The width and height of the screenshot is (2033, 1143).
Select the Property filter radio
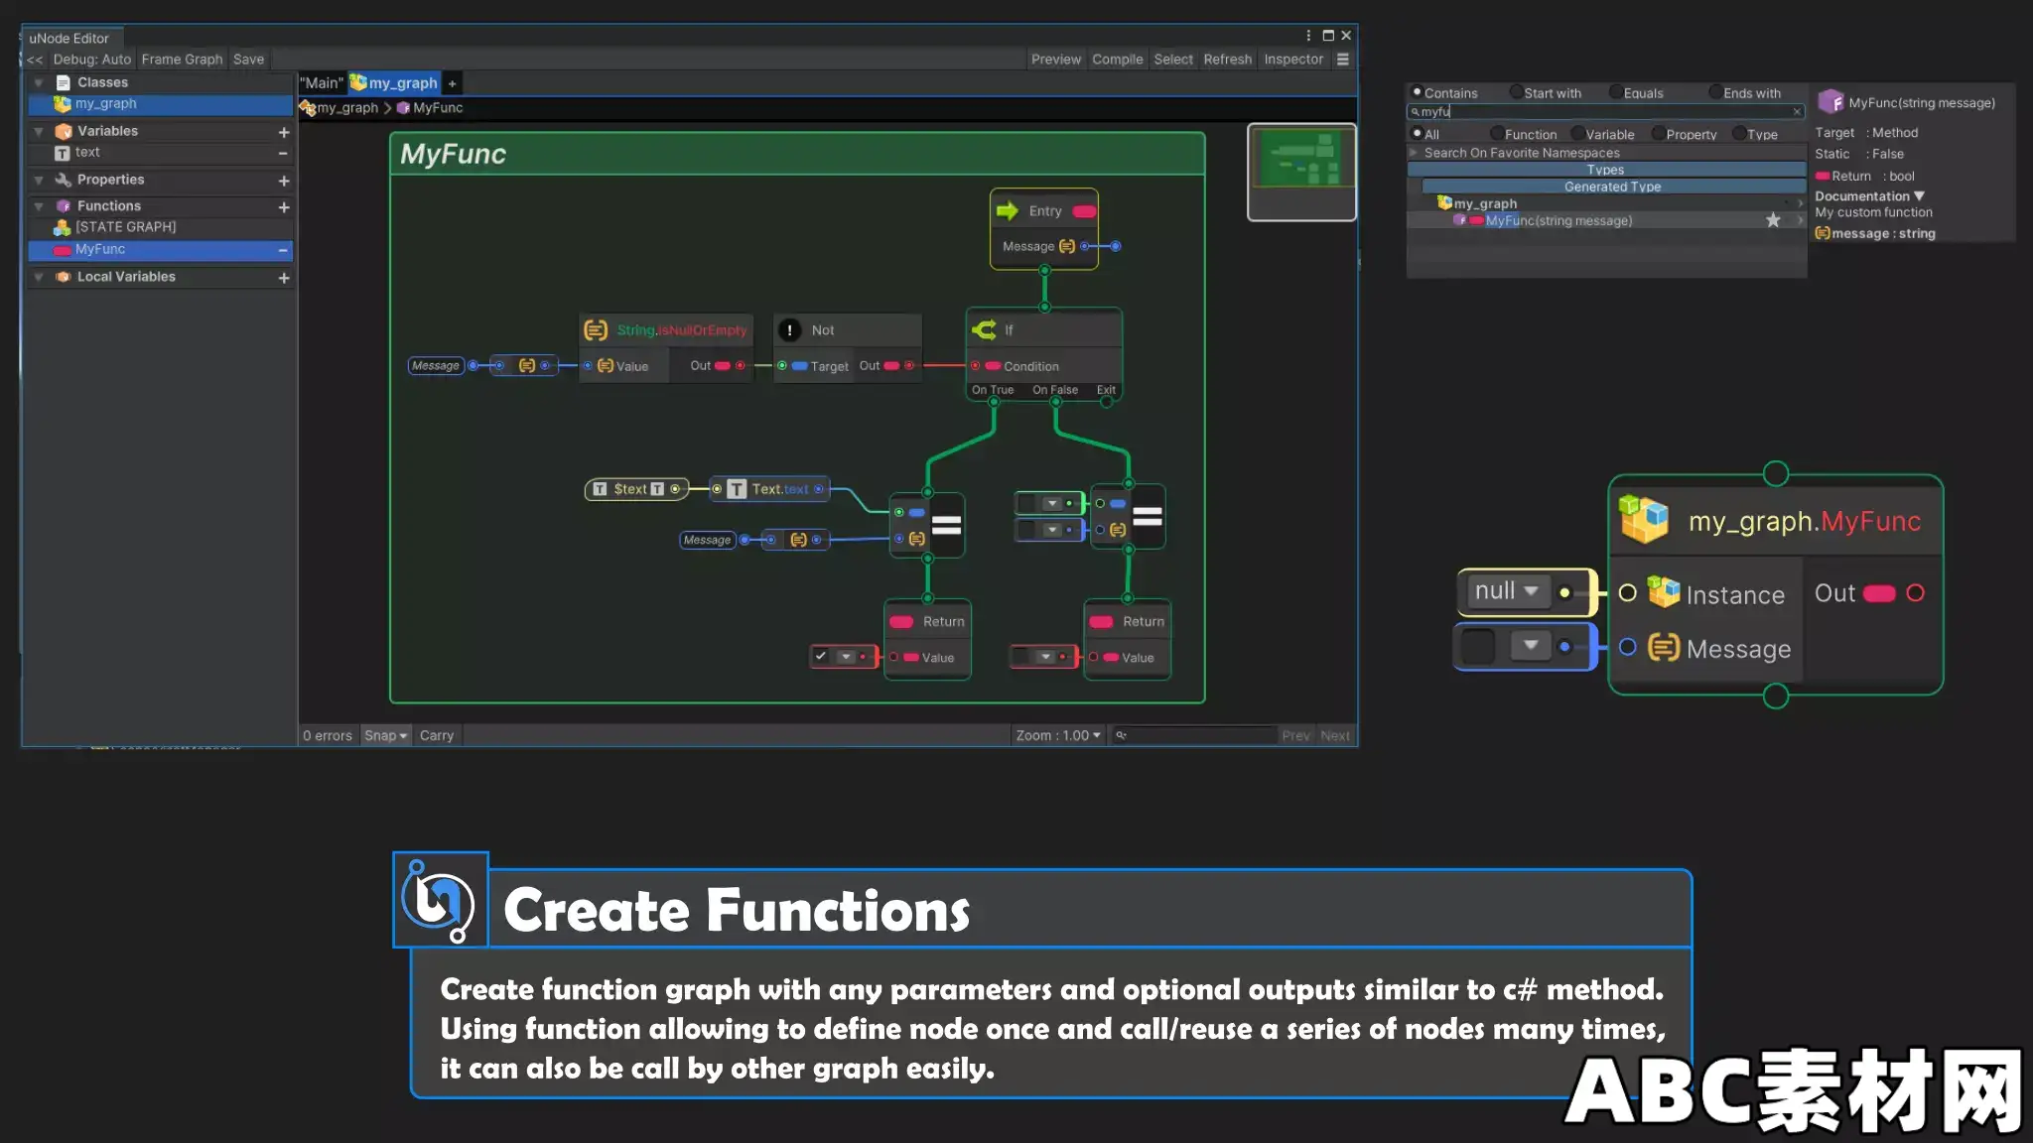[x=1658, y=133]
